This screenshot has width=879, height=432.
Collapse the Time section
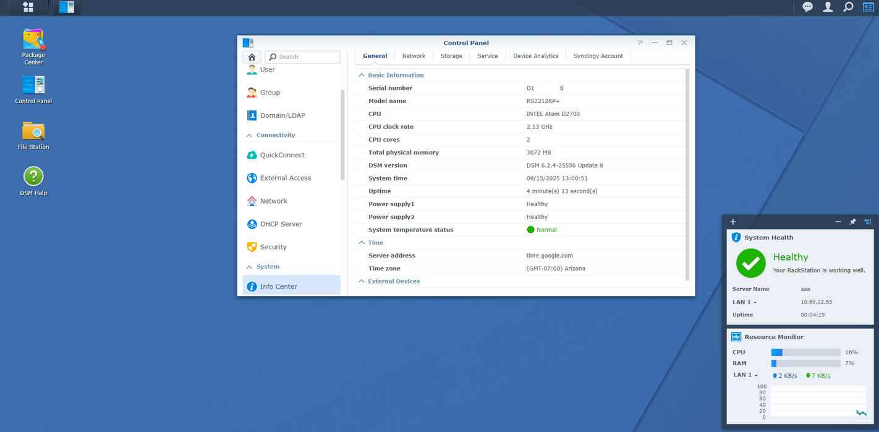click(x=362, y=243)
